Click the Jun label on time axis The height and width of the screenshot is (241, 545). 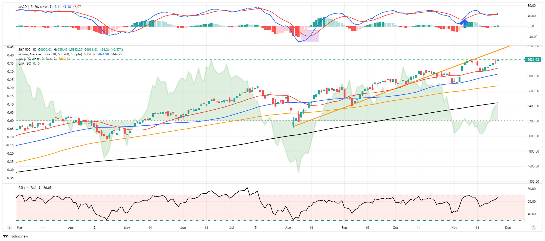tap(183, 228)
